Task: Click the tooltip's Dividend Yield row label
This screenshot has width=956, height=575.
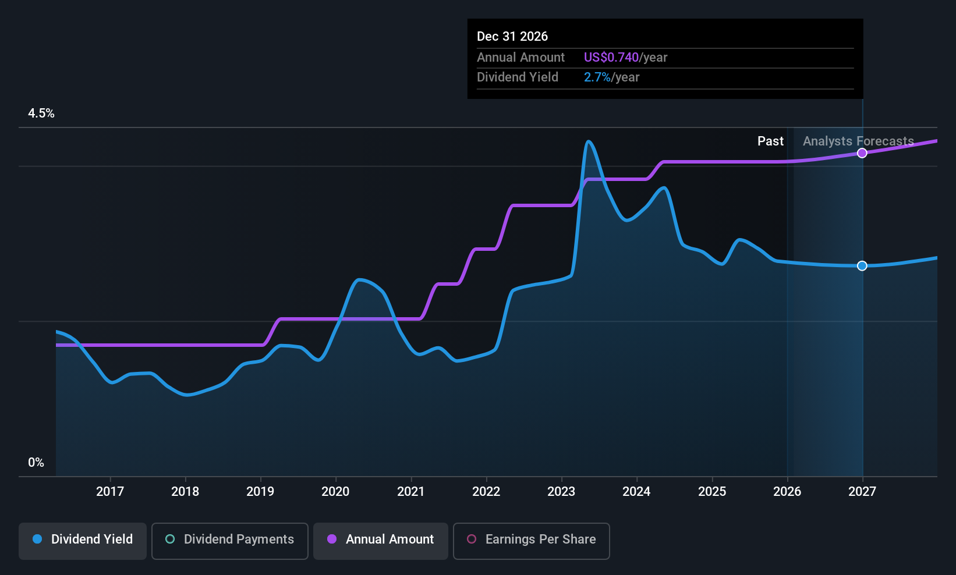Action: coord(518,77)
